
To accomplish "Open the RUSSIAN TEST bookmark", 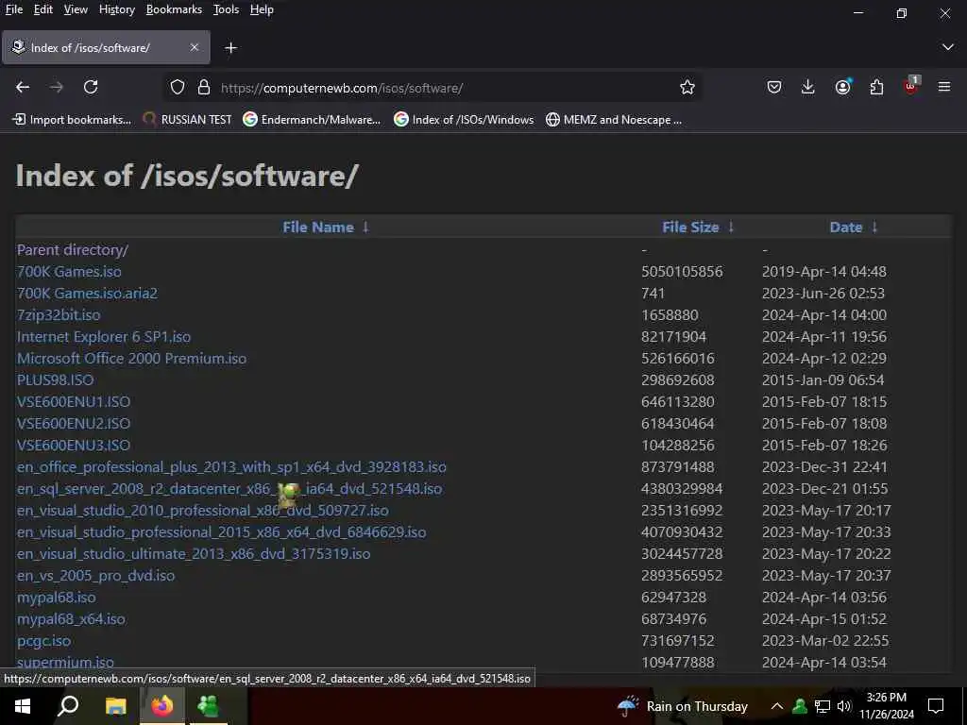I will [x=187, y=120].
